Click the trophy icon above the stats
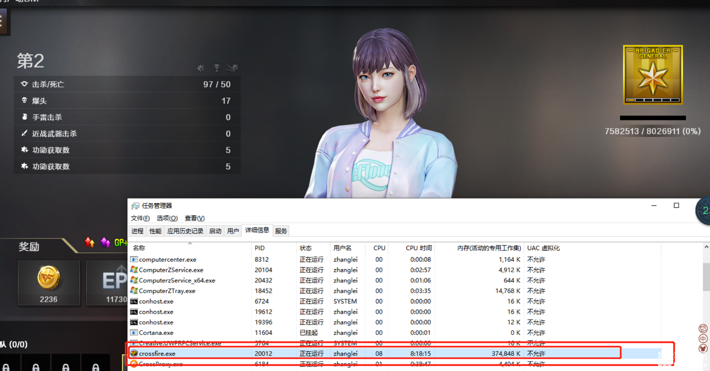This screenshot has height=371, width=710. point(216,68)
